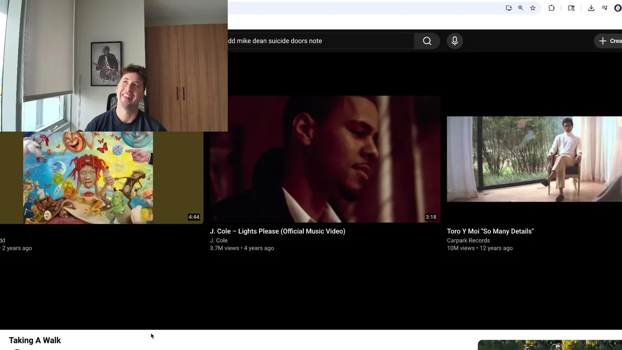
Task: Click the webcam overlay of smiling man
Action: pyautogui.click(x=114, y=66)
